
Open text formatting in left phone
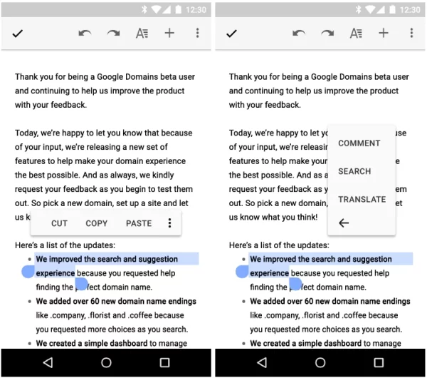pos(142,34)
